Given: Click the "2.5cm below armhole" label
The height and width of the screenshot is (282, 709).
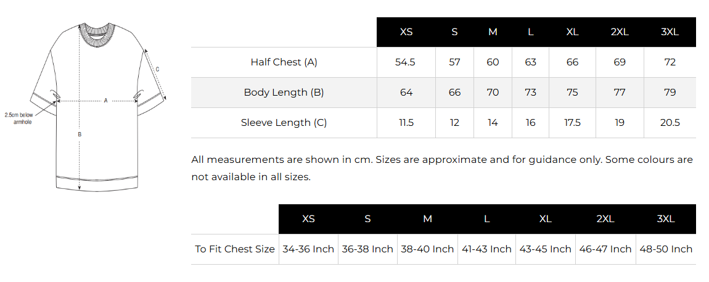Looking at the screenshot, I should pos(18,118).
